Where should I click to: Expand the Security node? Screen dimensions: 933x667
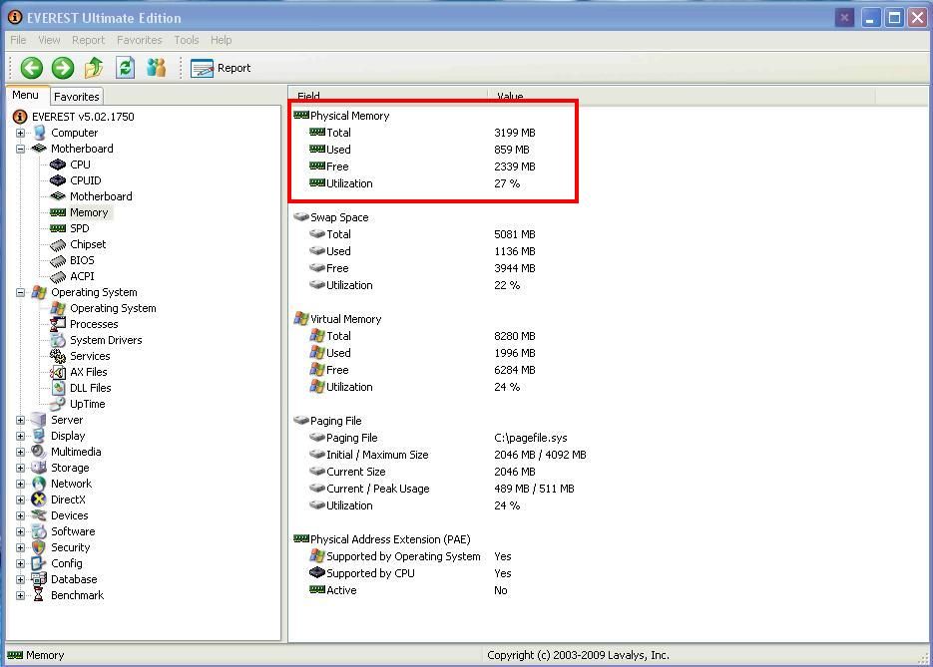20,547
